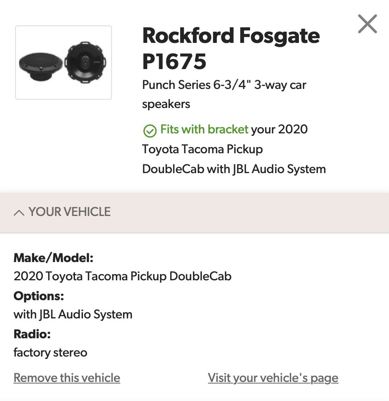Select the factory stereo radio value
389x401 pixels.
50,353
